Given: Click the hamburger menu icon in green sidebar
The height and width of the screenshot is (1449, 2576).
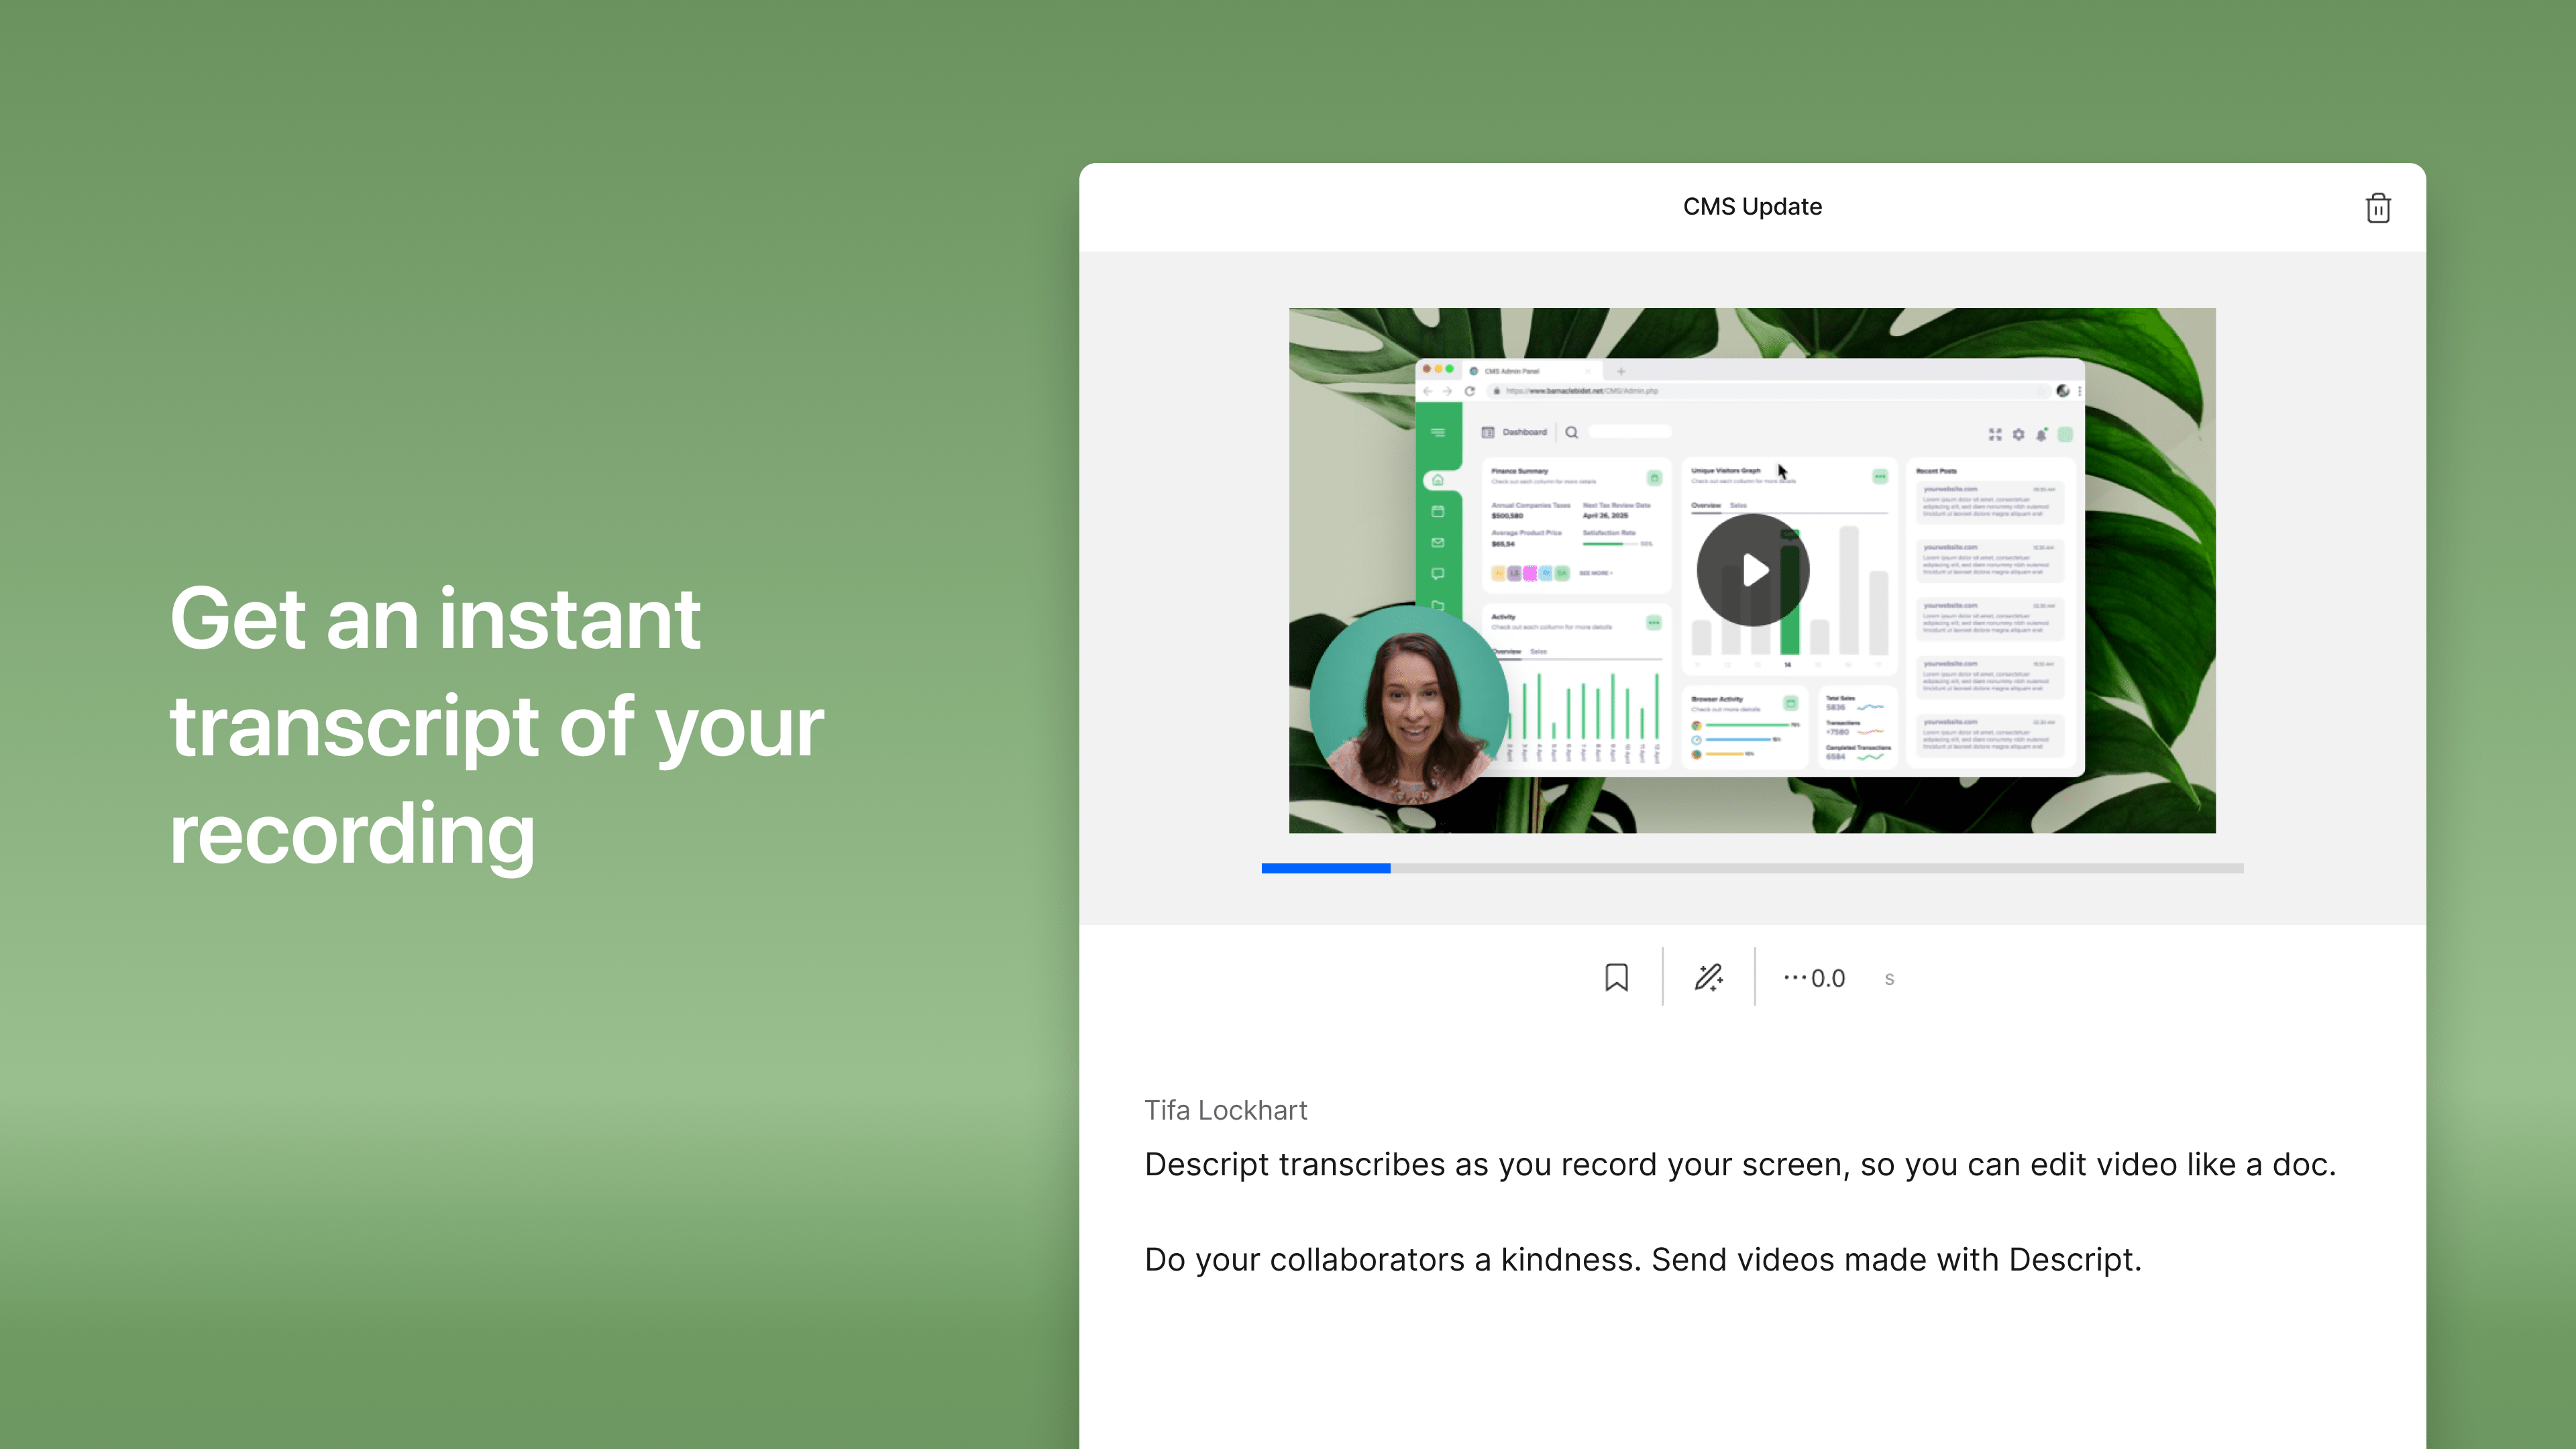Looking at the screenshot, I should click(x=1438, y=432).
